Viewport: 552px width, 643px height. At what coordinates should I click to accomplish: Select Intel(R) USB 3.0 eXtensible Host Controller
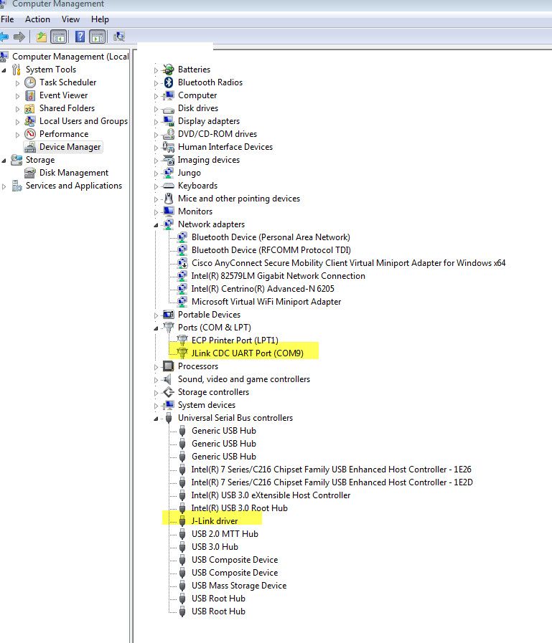pos(271,495)
